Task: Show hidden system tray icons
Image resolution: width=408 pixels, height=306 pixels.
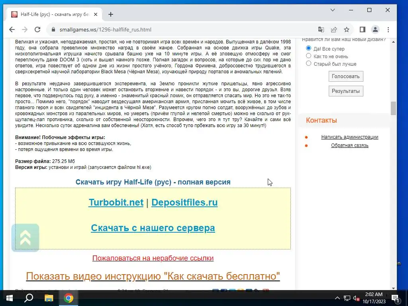Action: click(337, 298)
